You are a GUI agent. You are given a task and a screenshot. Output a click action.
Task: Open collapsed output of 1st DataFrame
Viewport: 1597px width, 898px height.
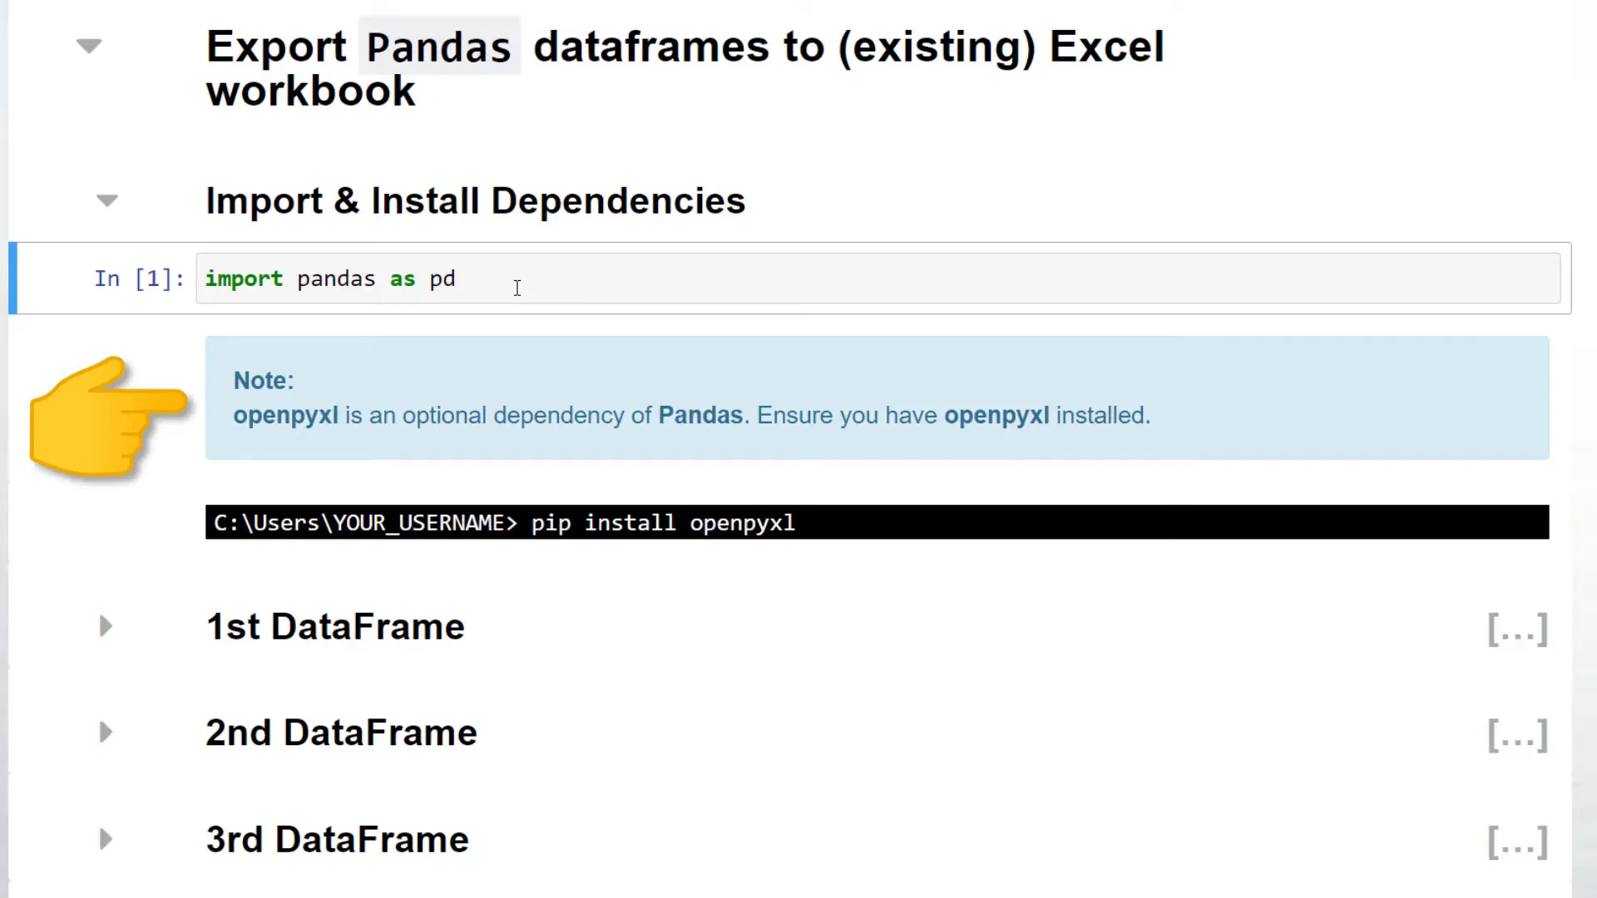(1516, 629)
